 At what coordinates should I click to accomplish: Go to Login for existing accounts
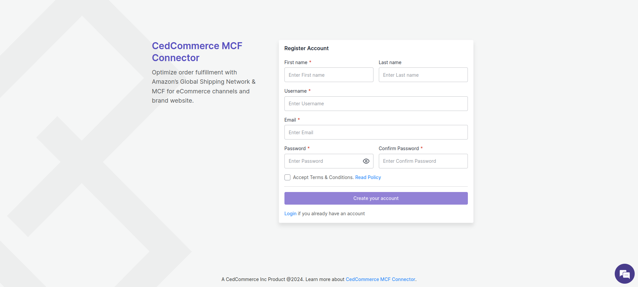(290, 214)
